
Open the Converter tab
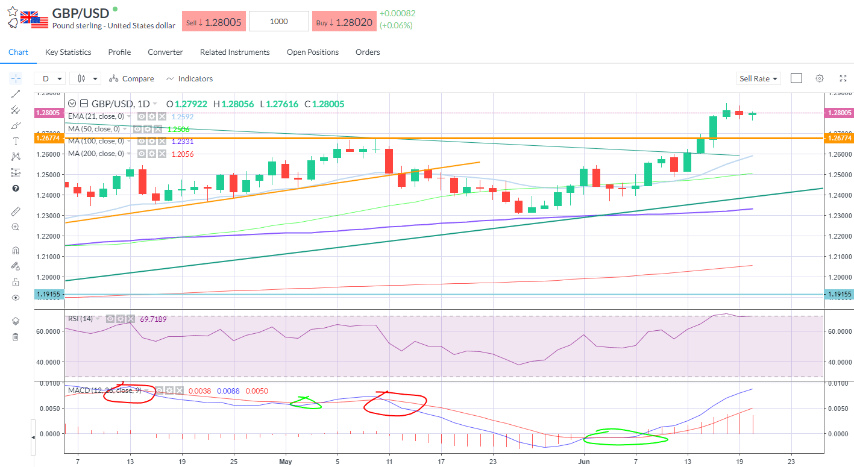click(x=165, y=52)
